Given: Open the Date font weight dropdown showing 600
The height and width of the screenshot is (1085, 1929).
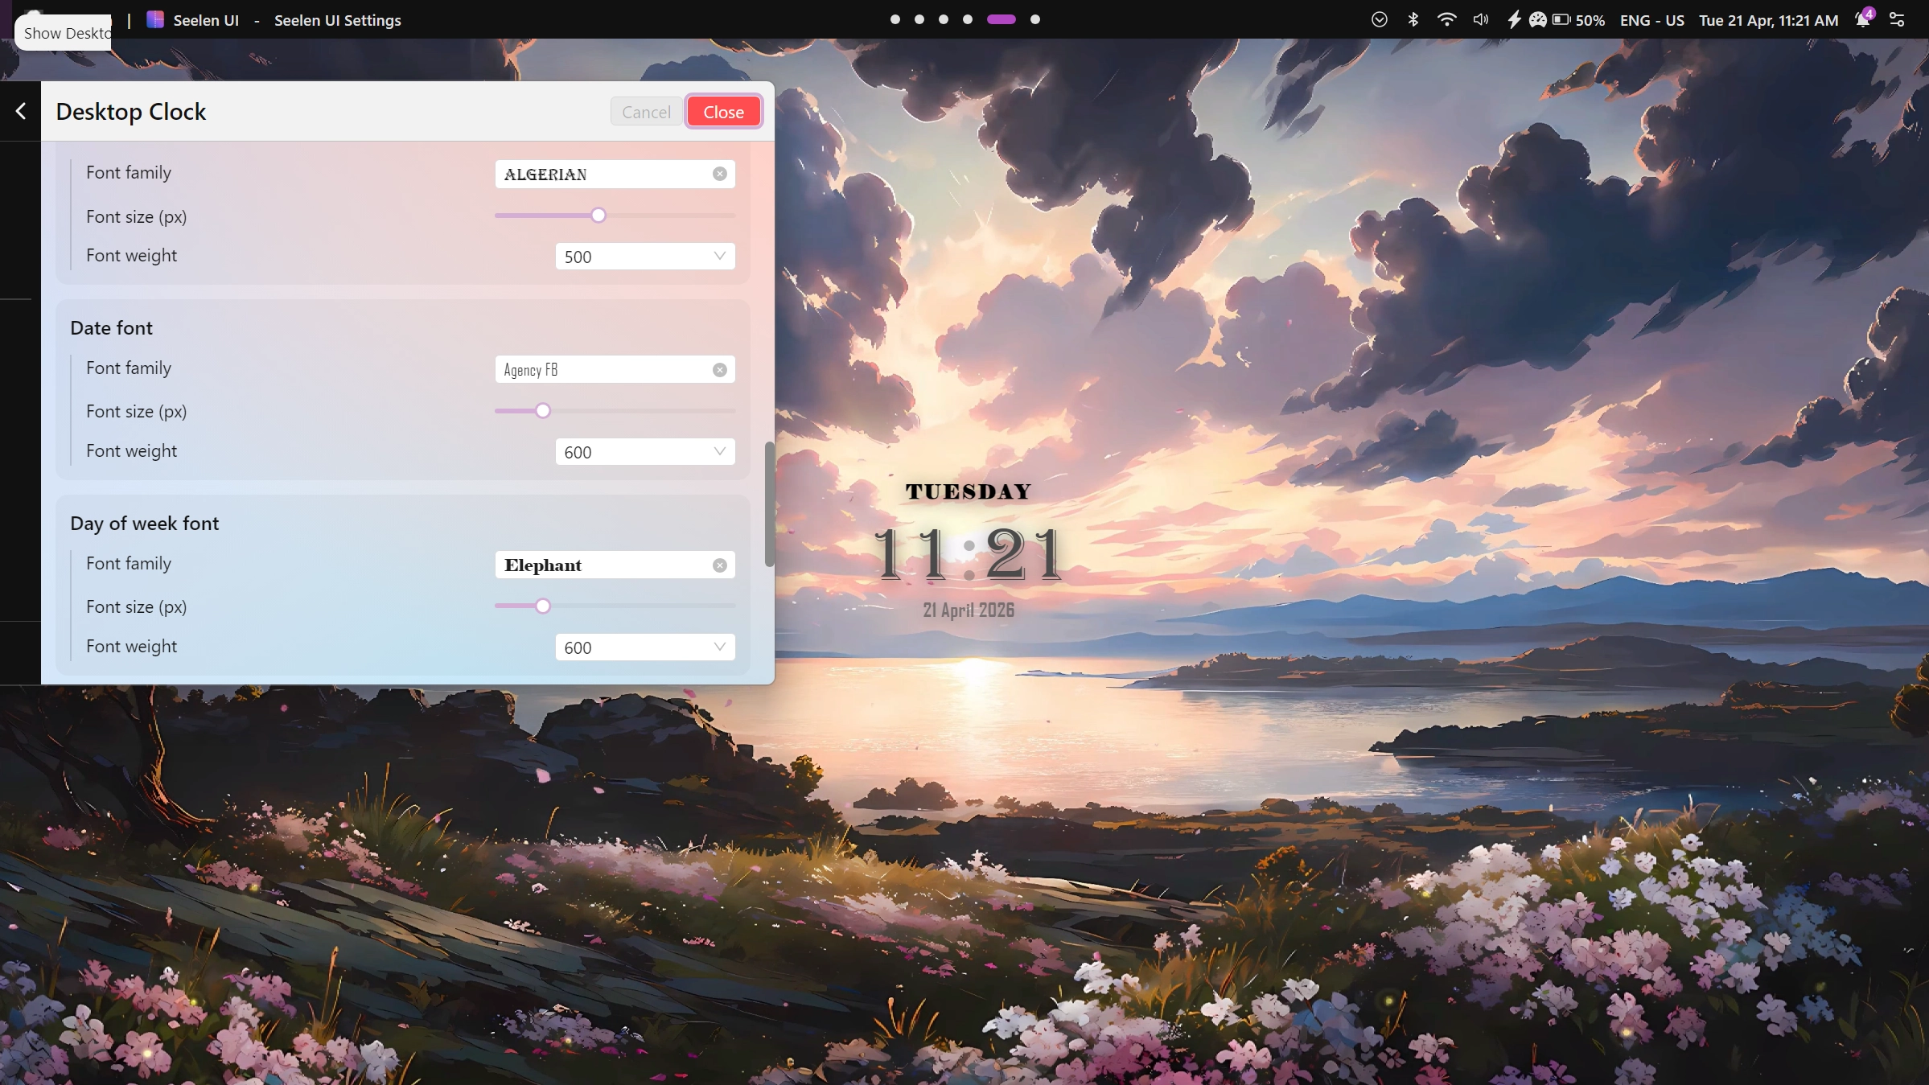Looking at the screenshot, I should (x=644, y=451).
